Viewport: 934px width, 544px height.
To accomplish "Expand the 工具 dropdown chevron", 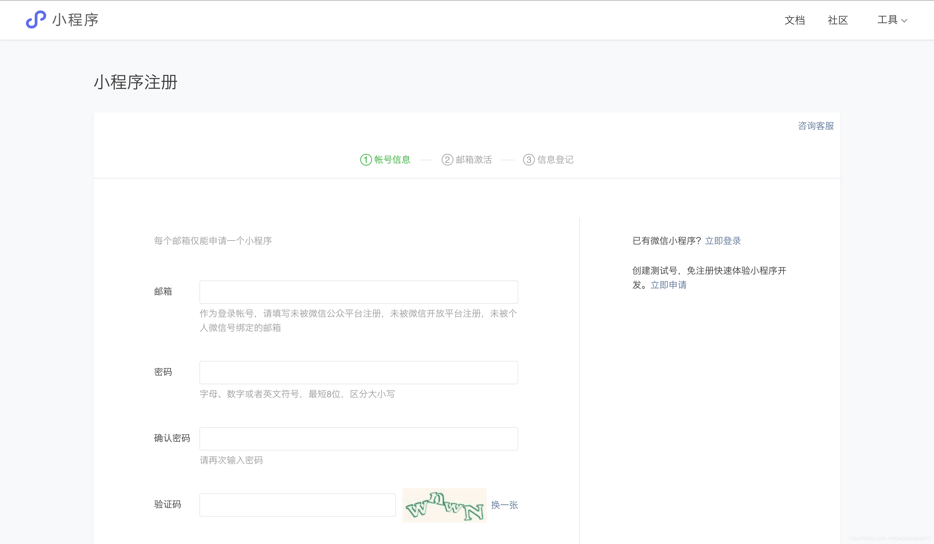I will click(904, 21).
